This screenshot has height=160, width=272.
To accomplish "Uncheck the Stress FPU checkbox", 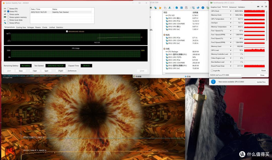I will pyautogui.click(x=8, y=11).
